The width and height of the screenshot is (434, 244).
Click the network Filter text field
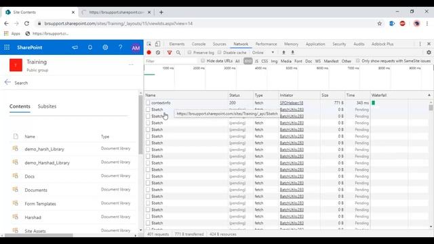171,61
